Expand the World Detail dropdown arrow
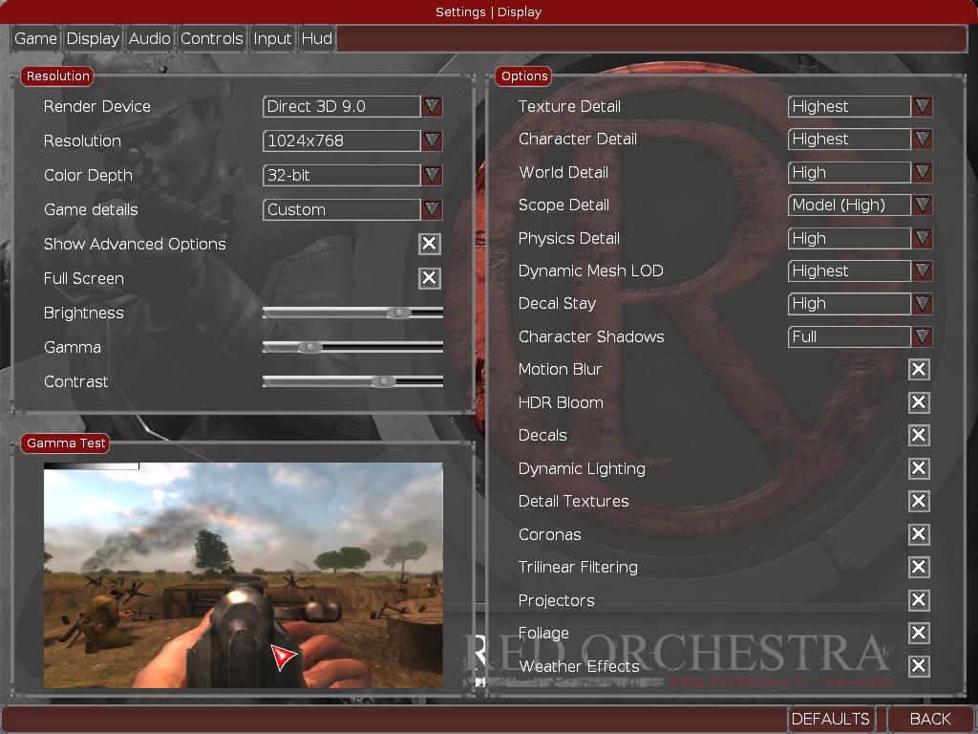This screenshot has height=734, width=978. (922, 172)
